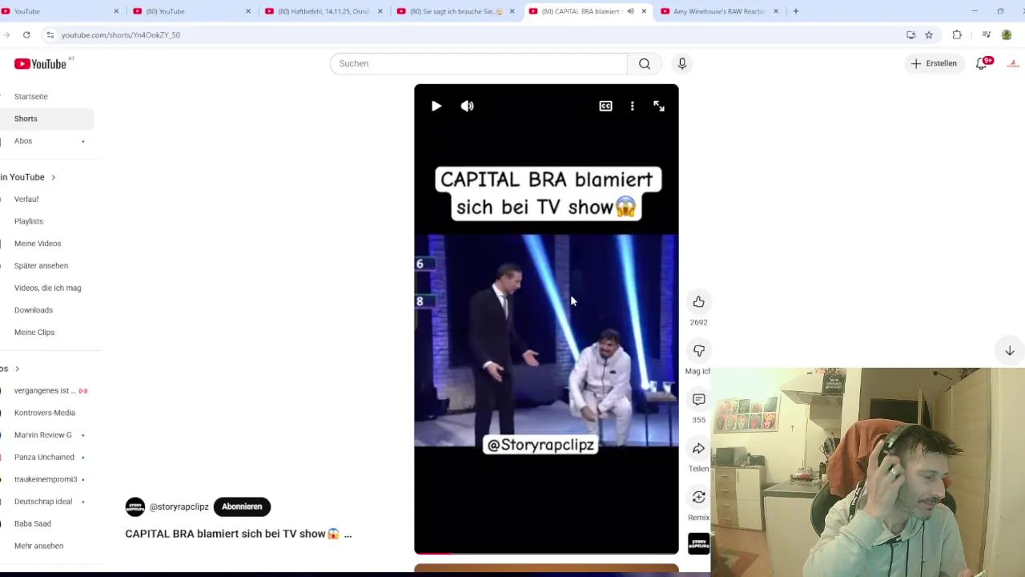
Task: Open the comments panel icon
Action: pos(699,399)
